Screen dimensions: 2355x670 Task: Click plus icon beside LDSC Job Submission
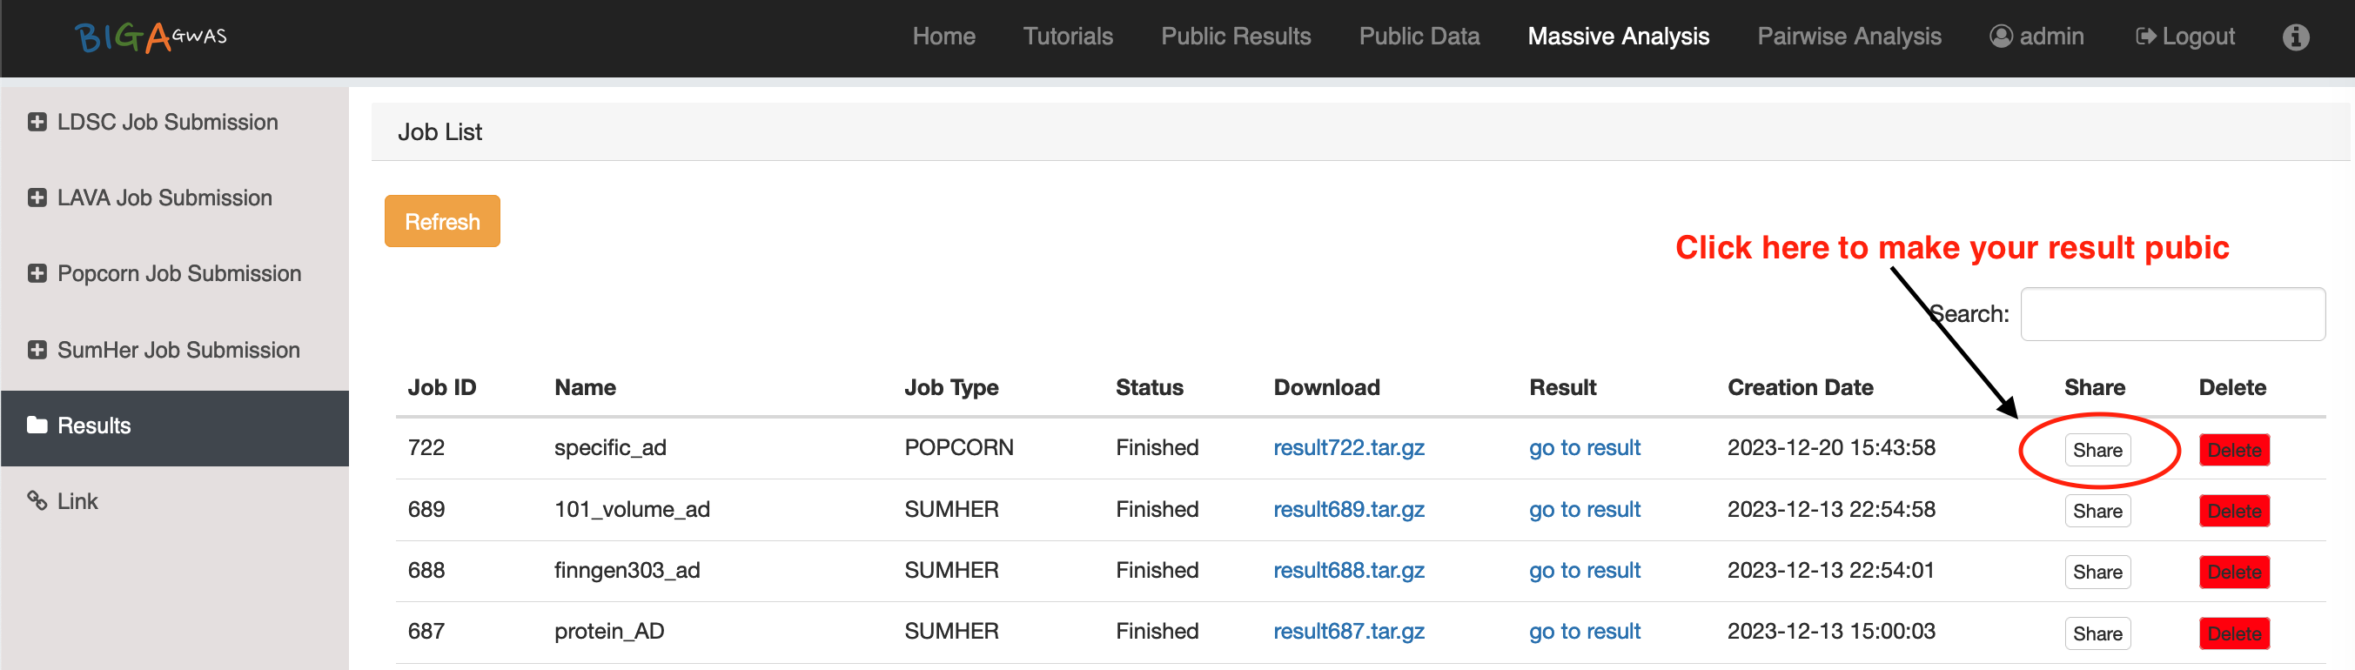point(37,122)
